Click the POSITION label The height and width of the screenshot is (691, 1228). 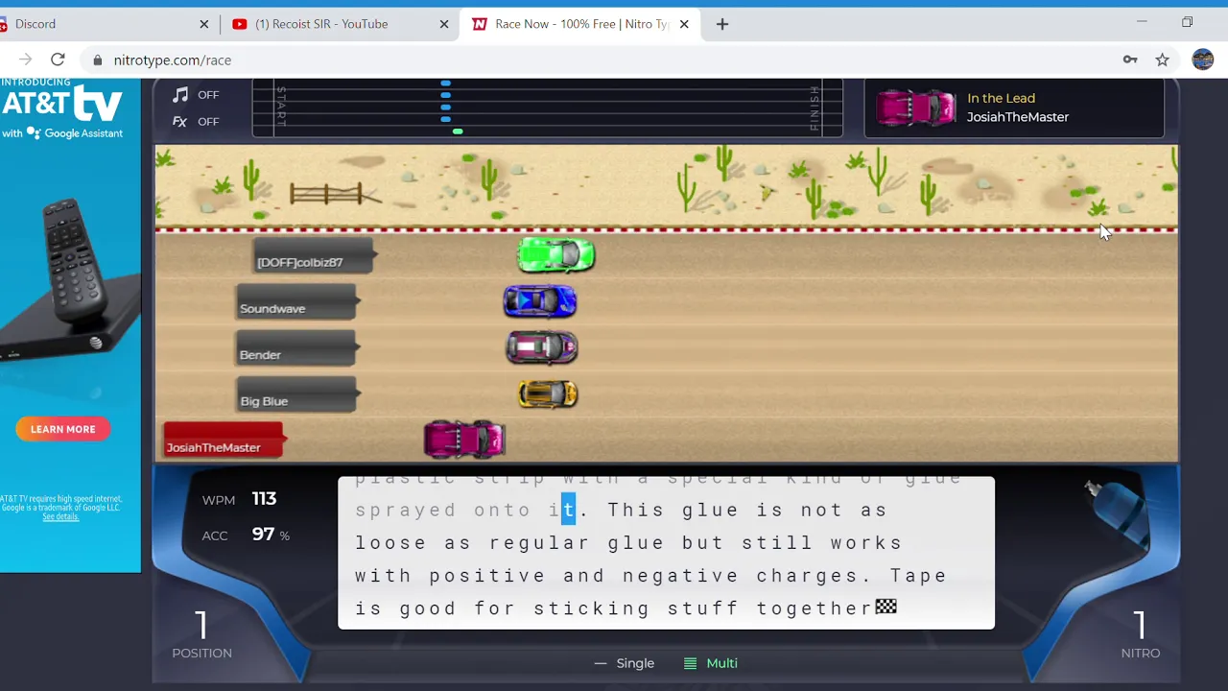(201, 653)
